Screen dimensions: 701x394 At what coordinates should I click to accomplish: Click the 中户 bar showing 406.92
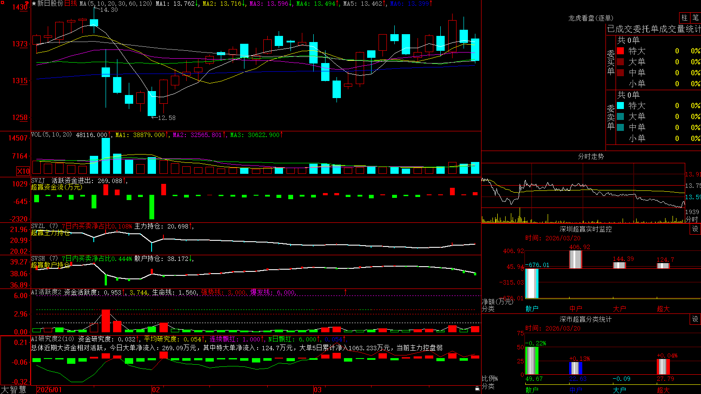tap(576, 259)
